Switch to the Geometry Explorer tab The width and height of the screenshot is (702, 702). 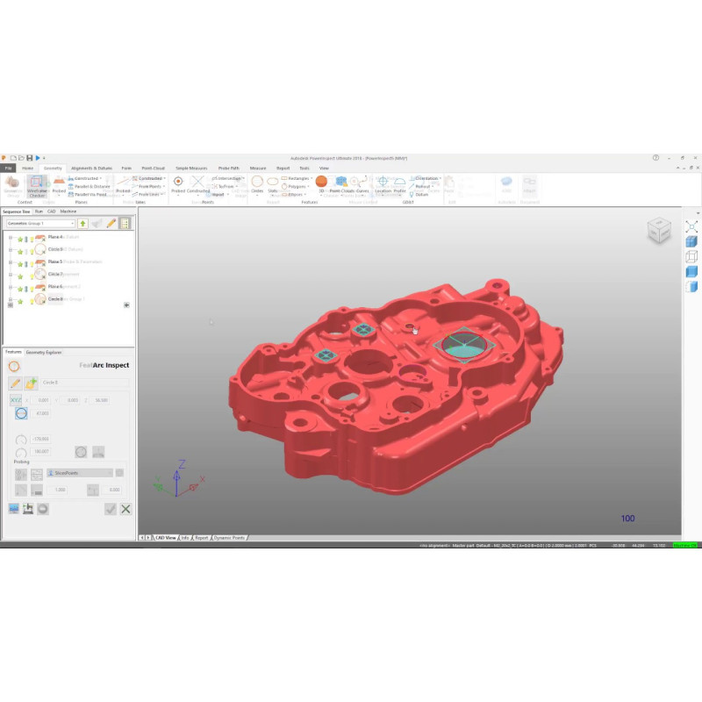[44, 352]
